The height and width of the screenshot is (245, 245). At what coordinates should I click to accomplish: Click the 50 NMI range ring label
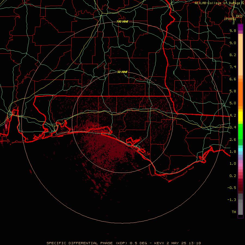tap(122, 72)
